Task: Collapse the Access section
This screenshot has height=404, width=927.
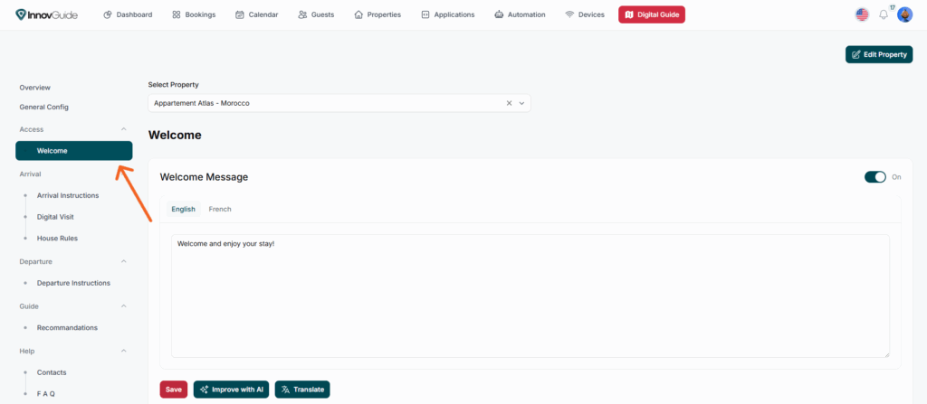Action: [x=124, y=129]
